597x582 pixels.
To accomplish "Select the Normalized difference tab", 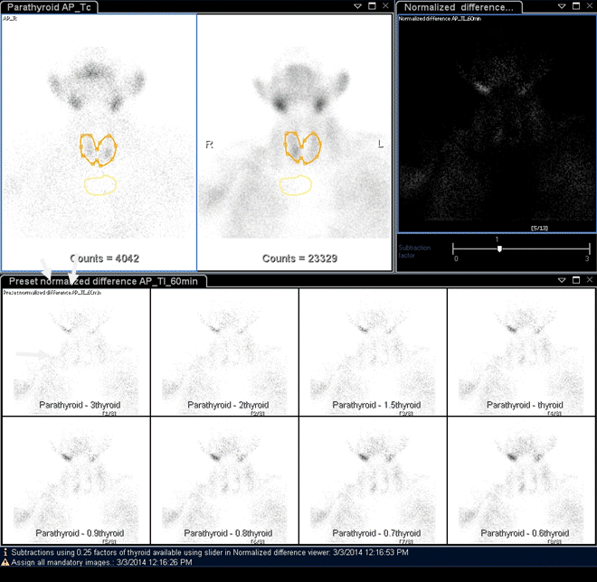I will tap(460, 7).
